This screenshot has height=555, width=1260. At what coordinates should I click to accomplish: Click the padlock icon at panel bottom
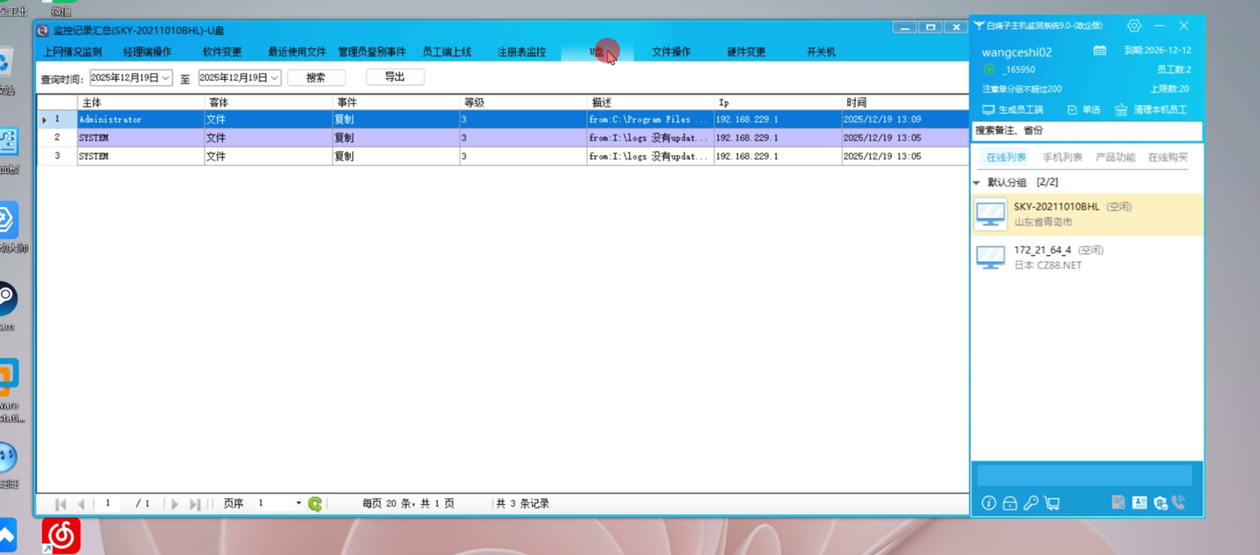[x=1009, y=503]
